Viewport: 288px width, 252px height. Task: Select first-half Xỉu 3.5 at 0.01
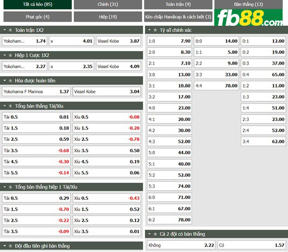point(107,232)
